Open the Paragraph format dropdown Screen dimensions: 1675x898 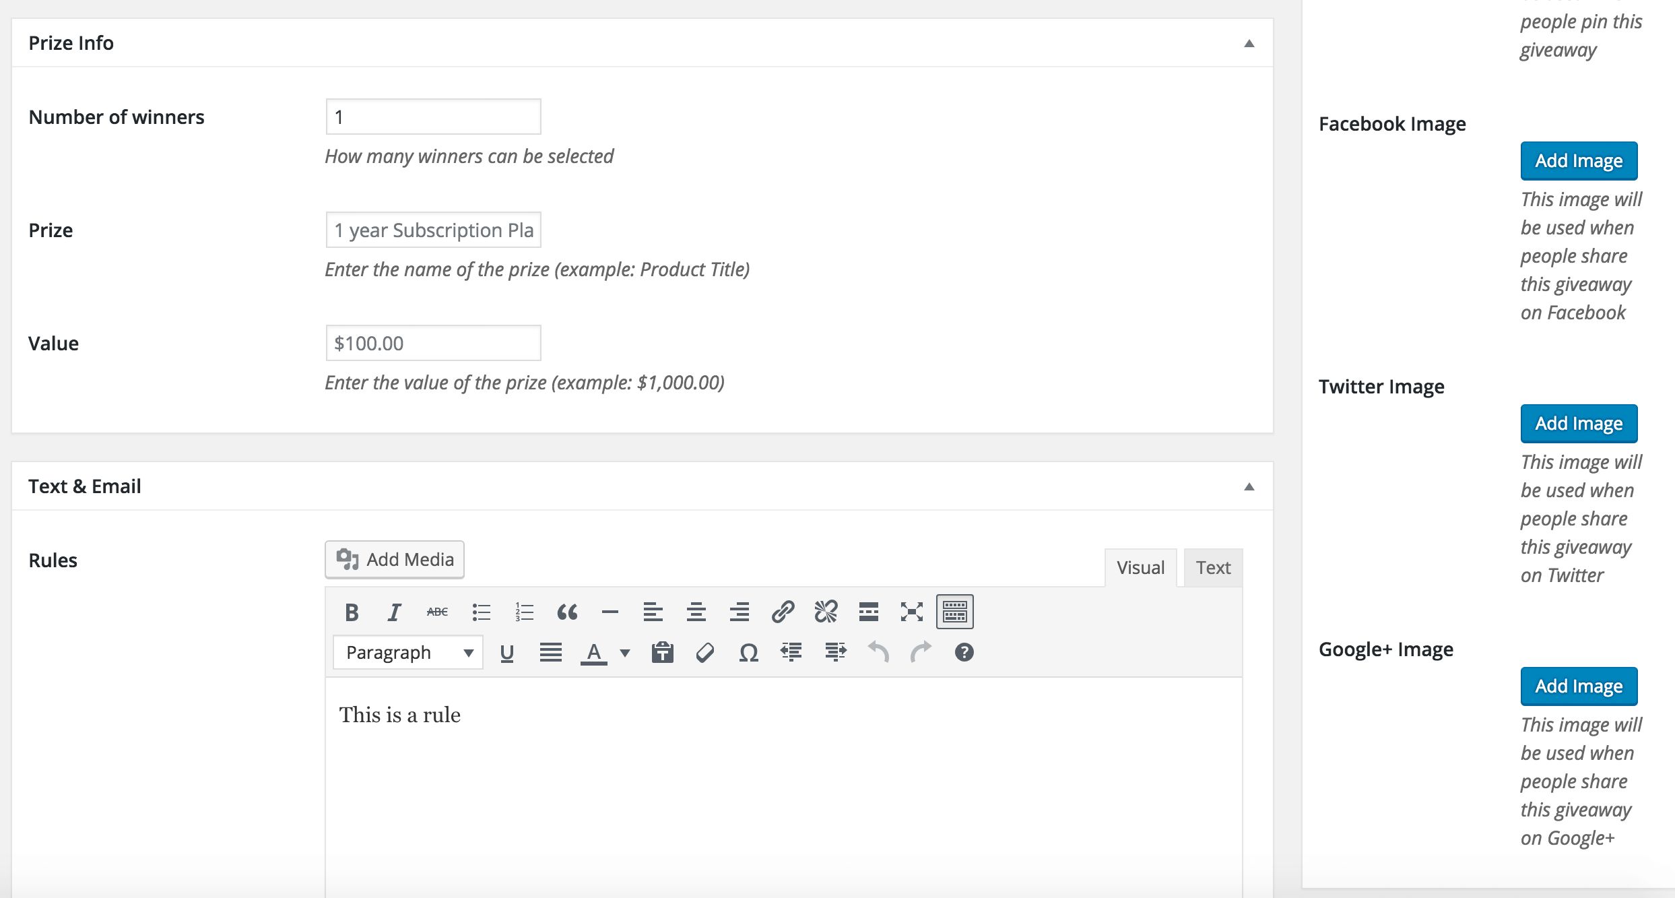[408, 652]
